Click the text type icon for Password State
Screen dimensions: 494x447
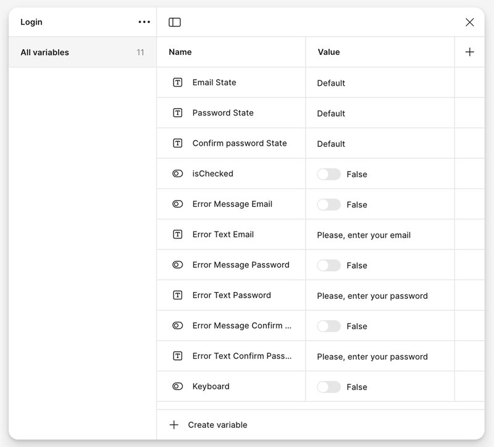178,113
